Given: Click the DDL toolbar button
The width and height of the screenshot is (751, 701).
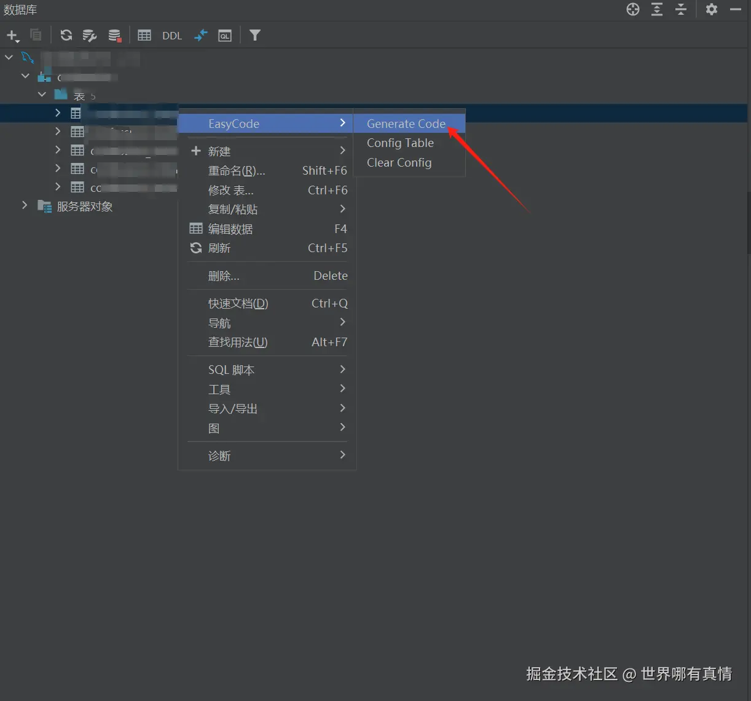Looking at the screenshot, I should 172,36.
